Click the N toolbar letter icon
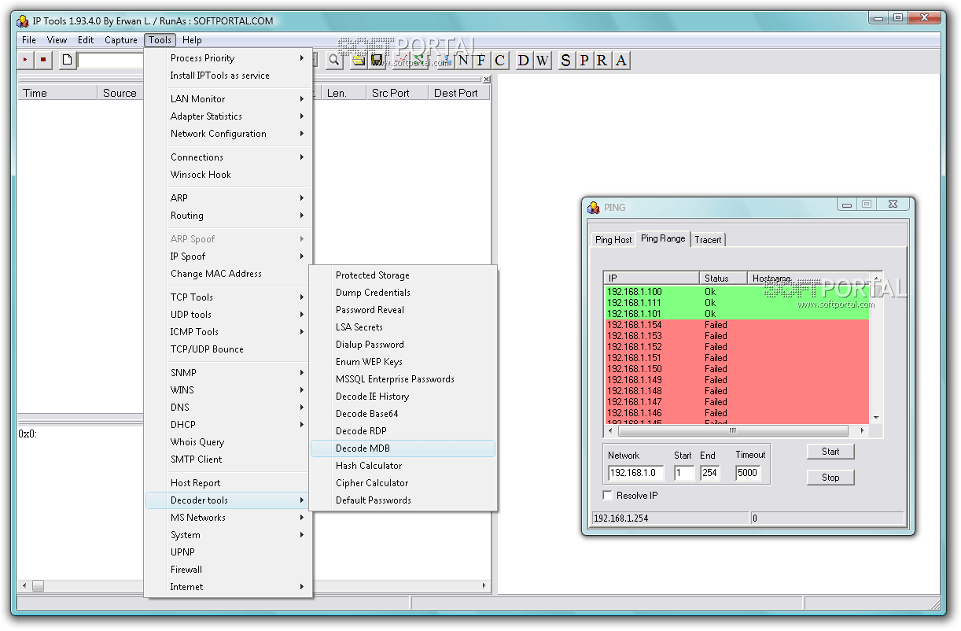The height and width of the screenshot is (631, 961). pyautogui.click(x=462, y=60)
